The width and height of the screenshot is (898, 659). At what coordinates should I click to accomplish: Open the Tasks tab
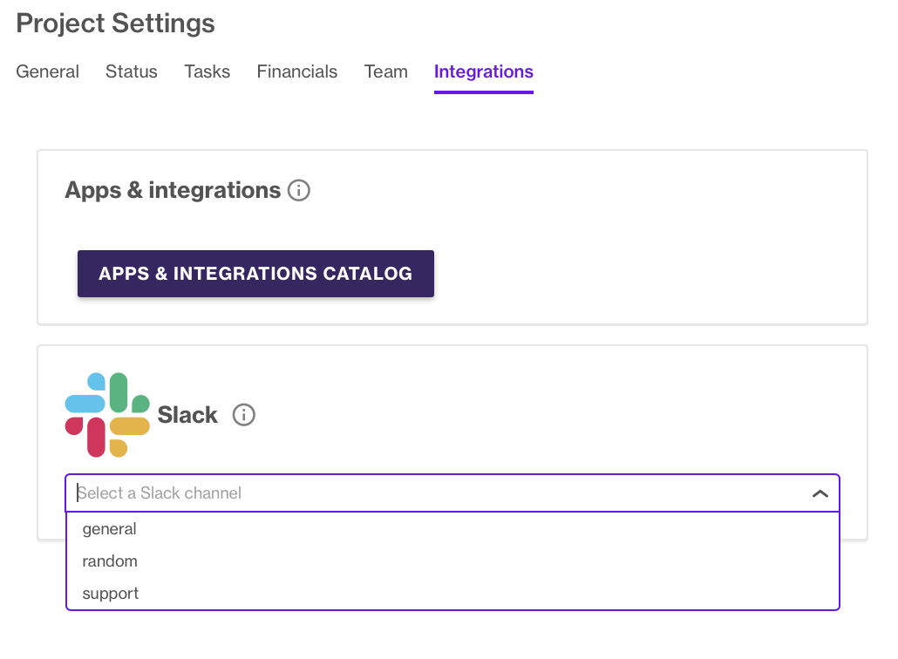tap(207, 71)
